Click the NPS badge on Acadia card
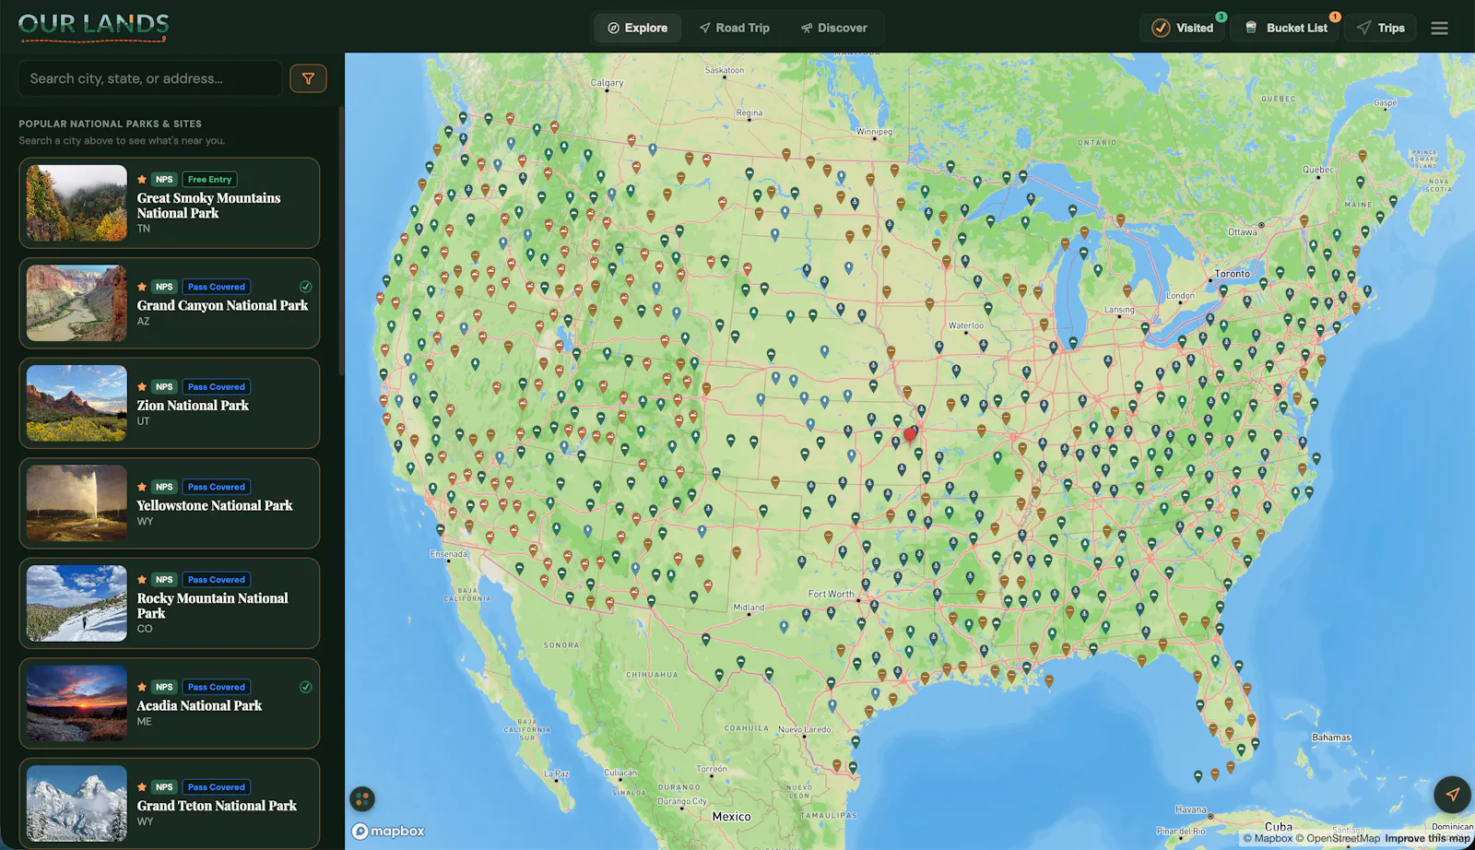The image size is (1475, 850). click(164, 687)
